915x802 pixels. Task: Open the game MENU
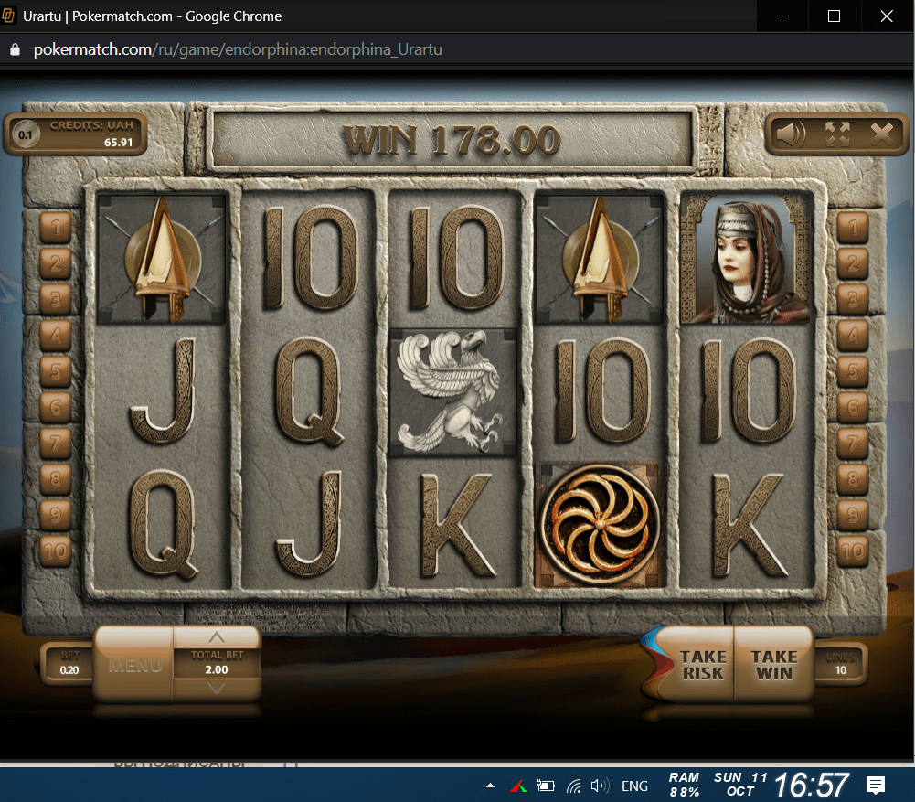click(x=134, y=665)
